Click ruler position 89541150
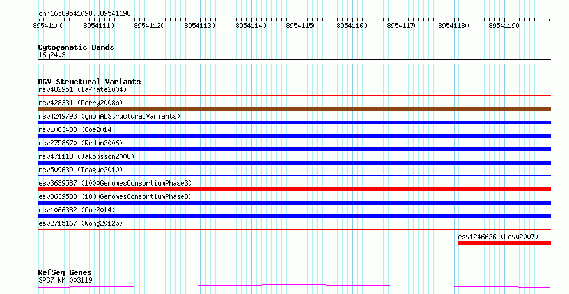This screenshot has height=294, width=569. point(301,26)
